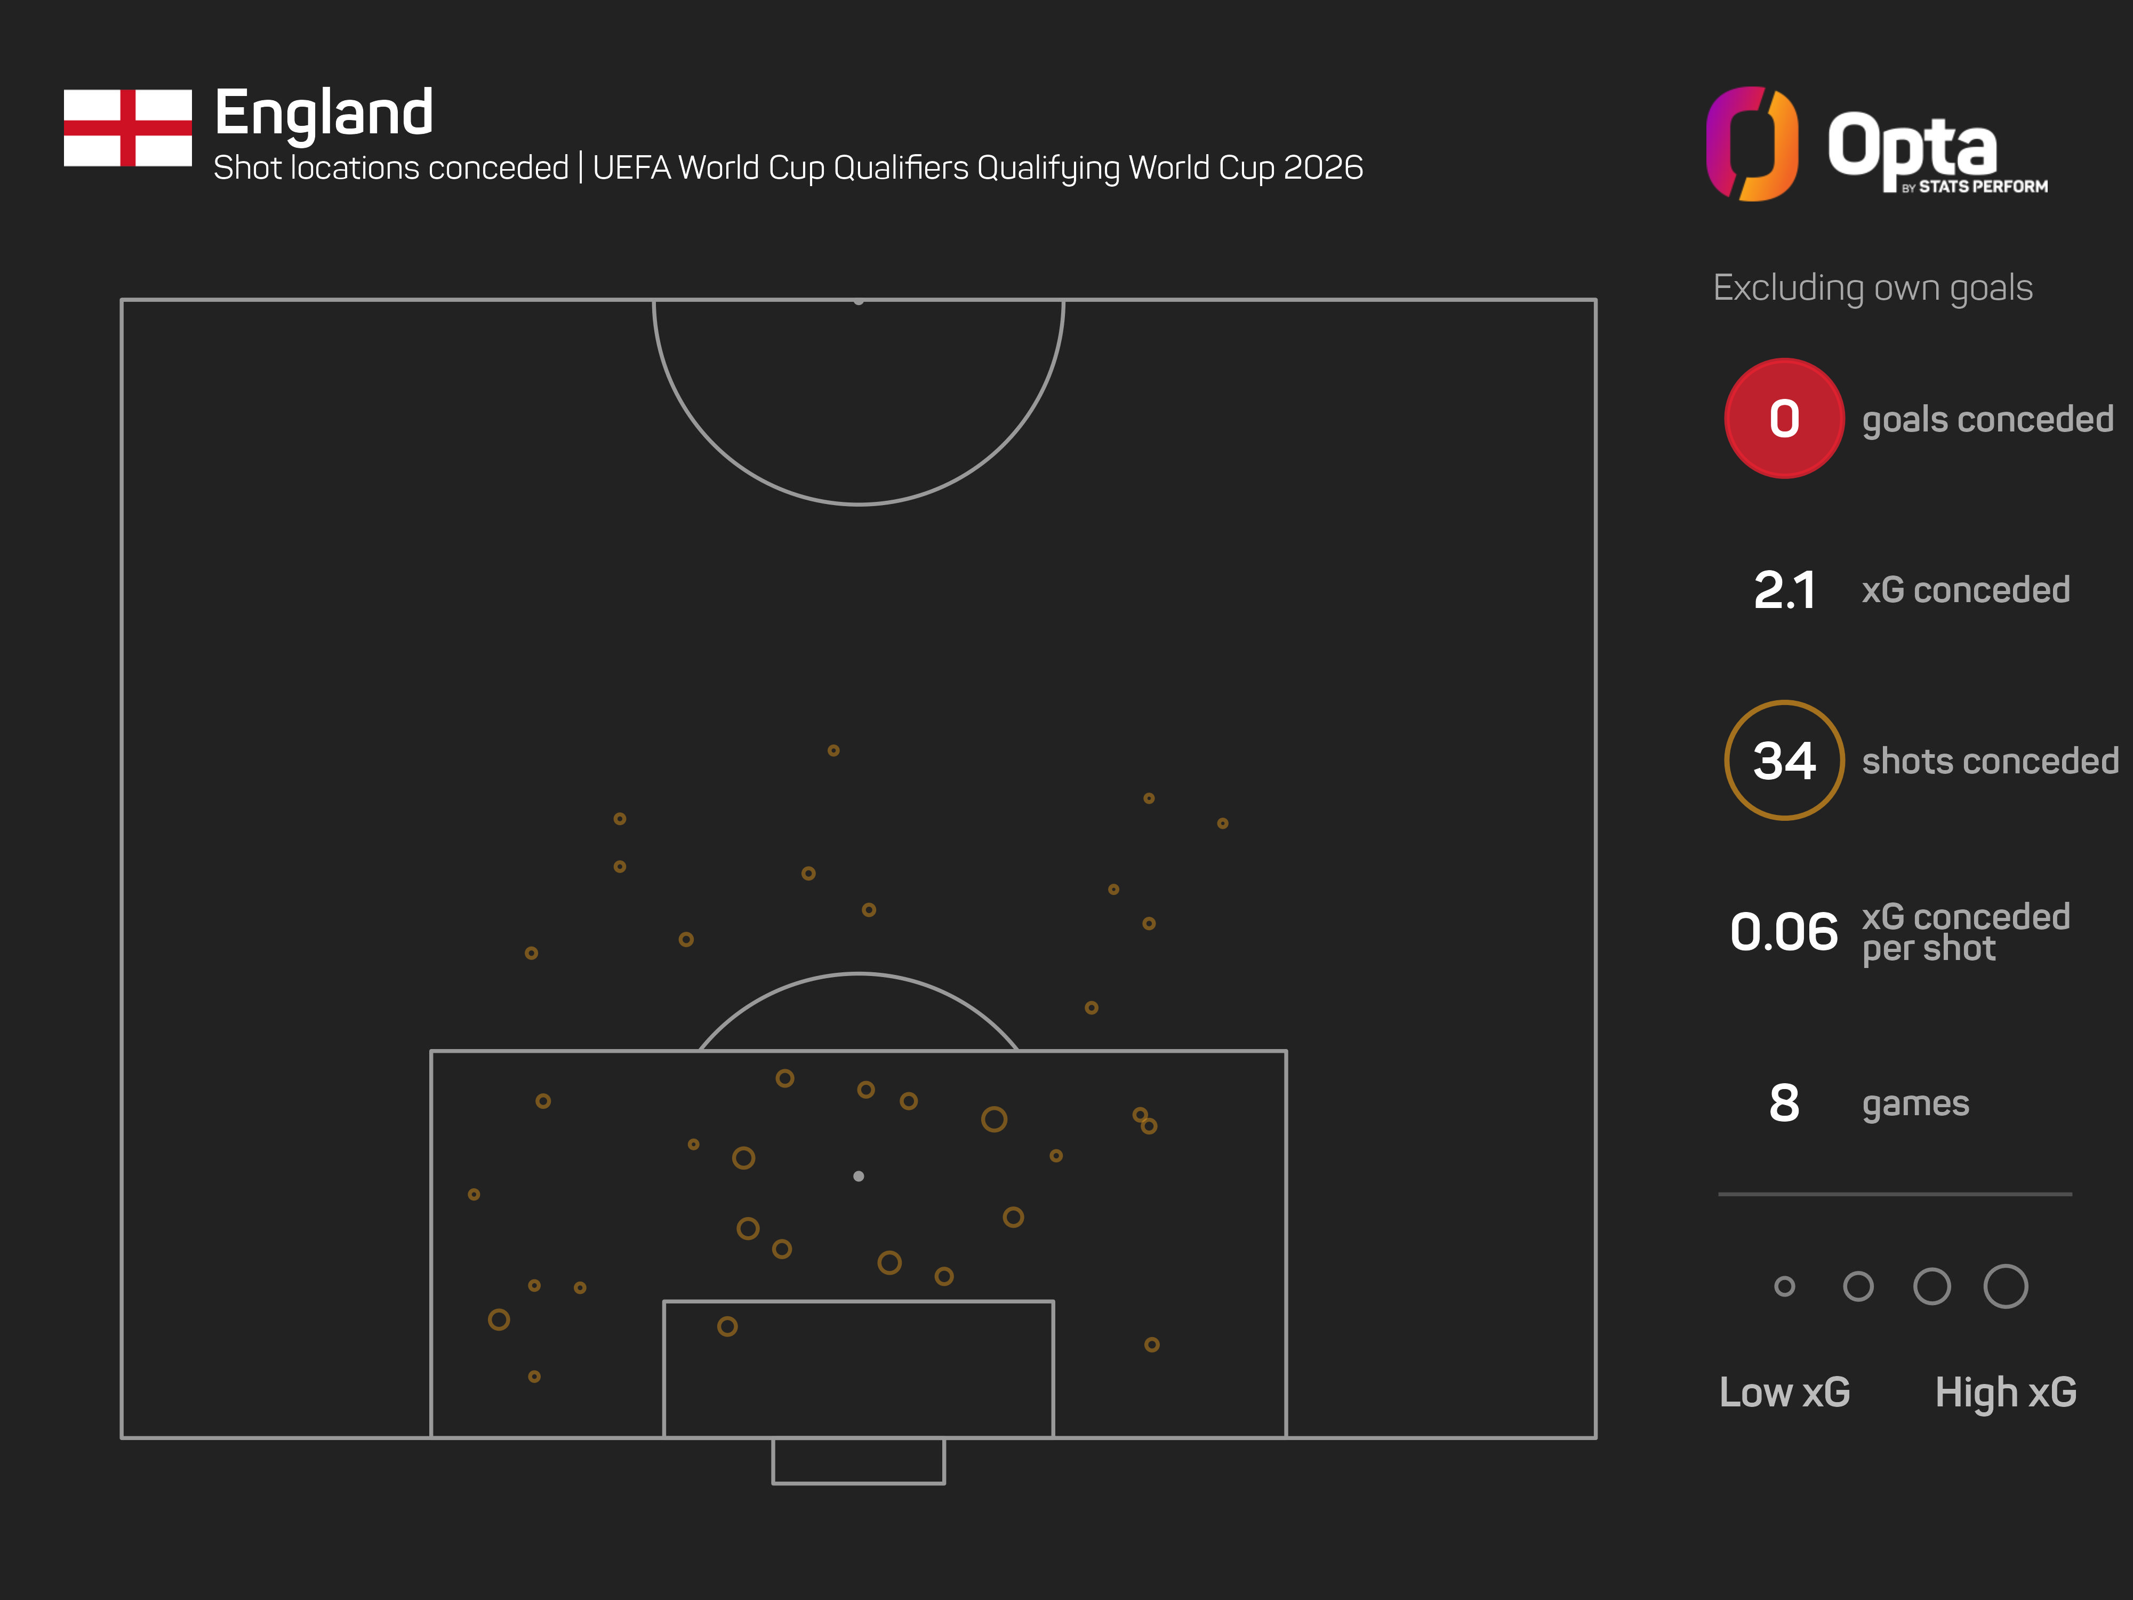
Task: Click the 2.1 xG conceded value
Action: tap(1783, 589)
